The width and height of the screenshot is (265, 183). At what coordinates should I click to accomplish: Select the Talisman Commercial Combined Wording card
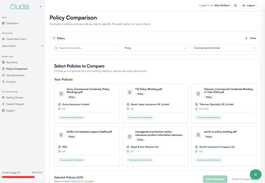[224, 103]
